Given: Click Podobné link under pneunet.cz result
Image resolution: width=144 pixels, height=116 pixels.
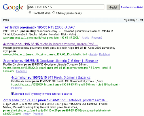Looking at the screenshot, I should tap(97, 38).
